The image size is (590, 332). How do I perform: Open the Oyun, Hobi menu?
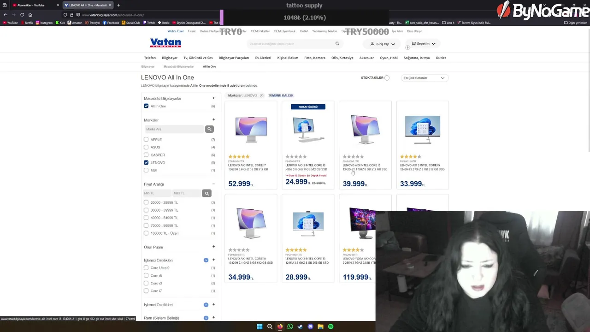click(389, 58)
